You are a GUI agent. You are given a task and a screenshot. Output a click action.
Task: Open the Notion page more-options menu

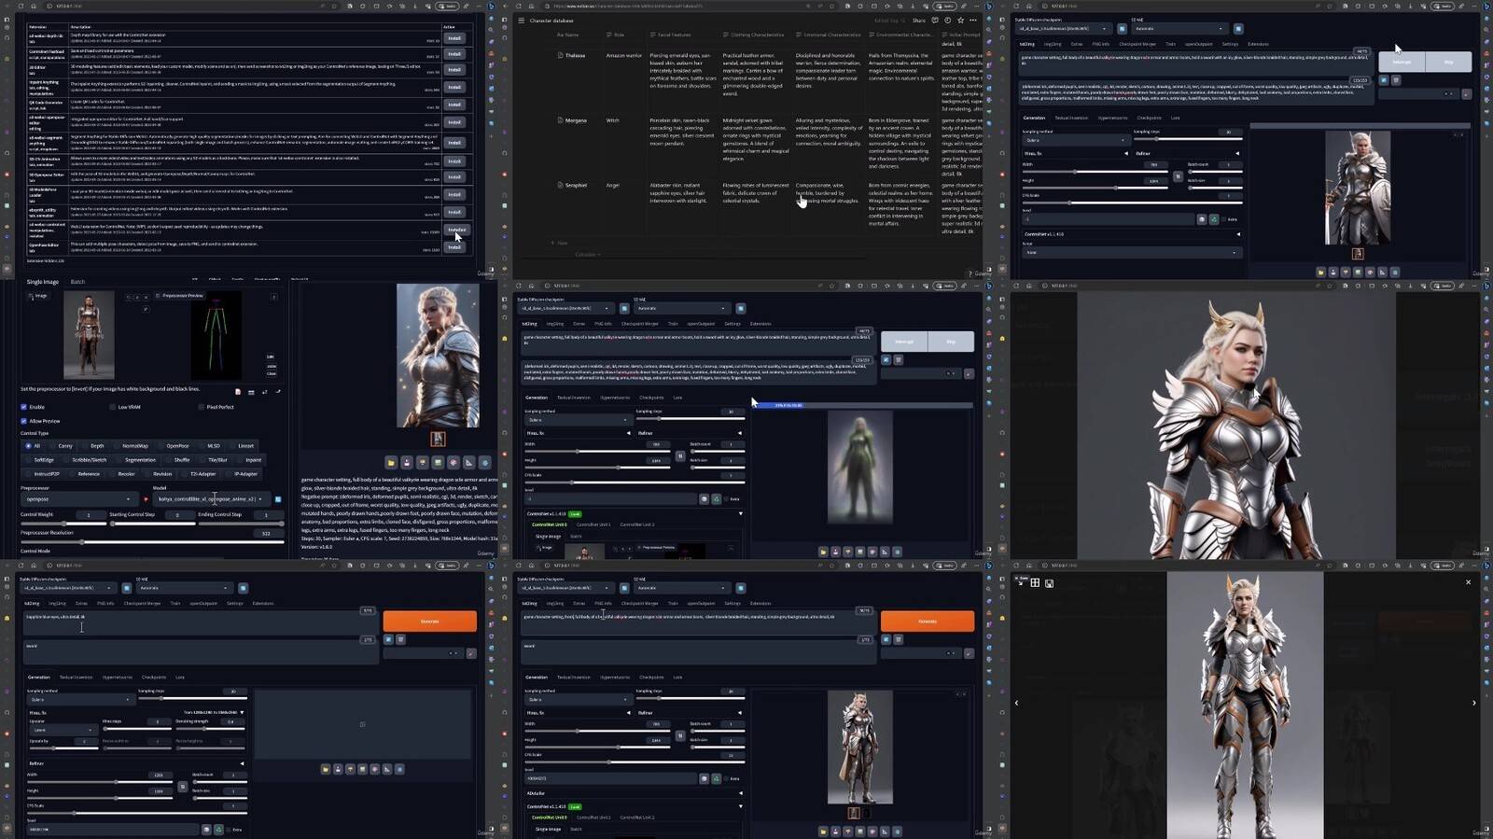(x=973, y=20)
